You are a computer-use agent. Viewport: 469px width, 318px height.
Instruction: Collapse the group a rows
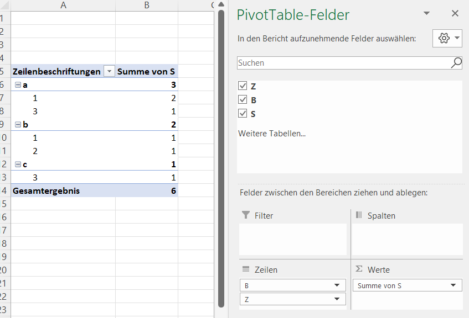18,85
